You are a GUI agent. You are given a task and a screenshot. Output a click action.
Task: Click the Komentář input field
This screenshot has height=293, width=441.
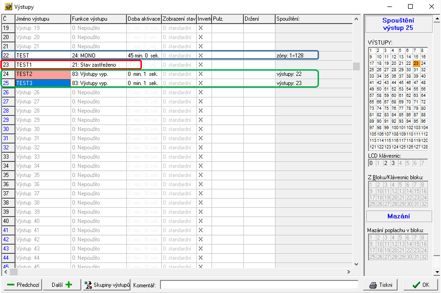click(x=259, y=285)
